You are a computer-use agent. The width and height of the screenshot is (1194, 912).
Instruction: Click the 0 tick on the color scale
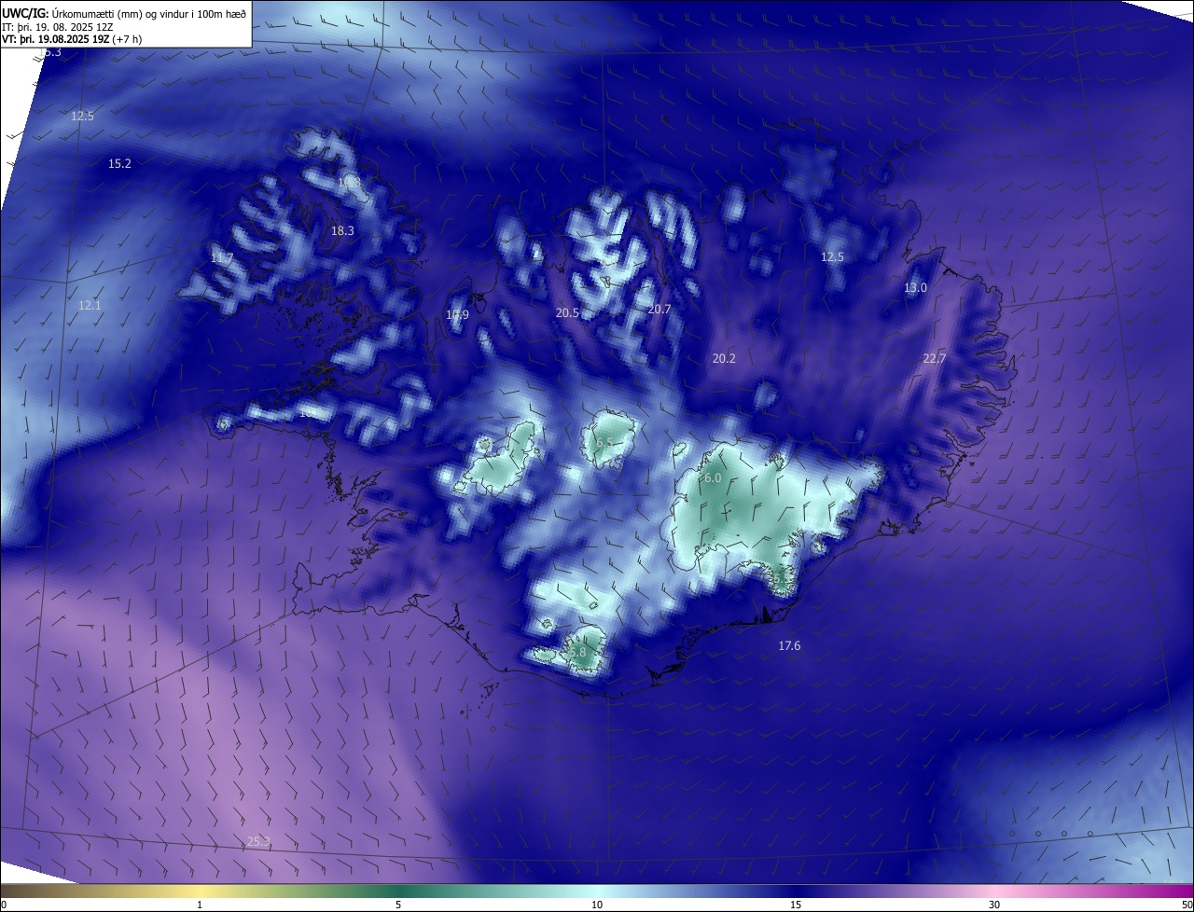click(4, 905)
